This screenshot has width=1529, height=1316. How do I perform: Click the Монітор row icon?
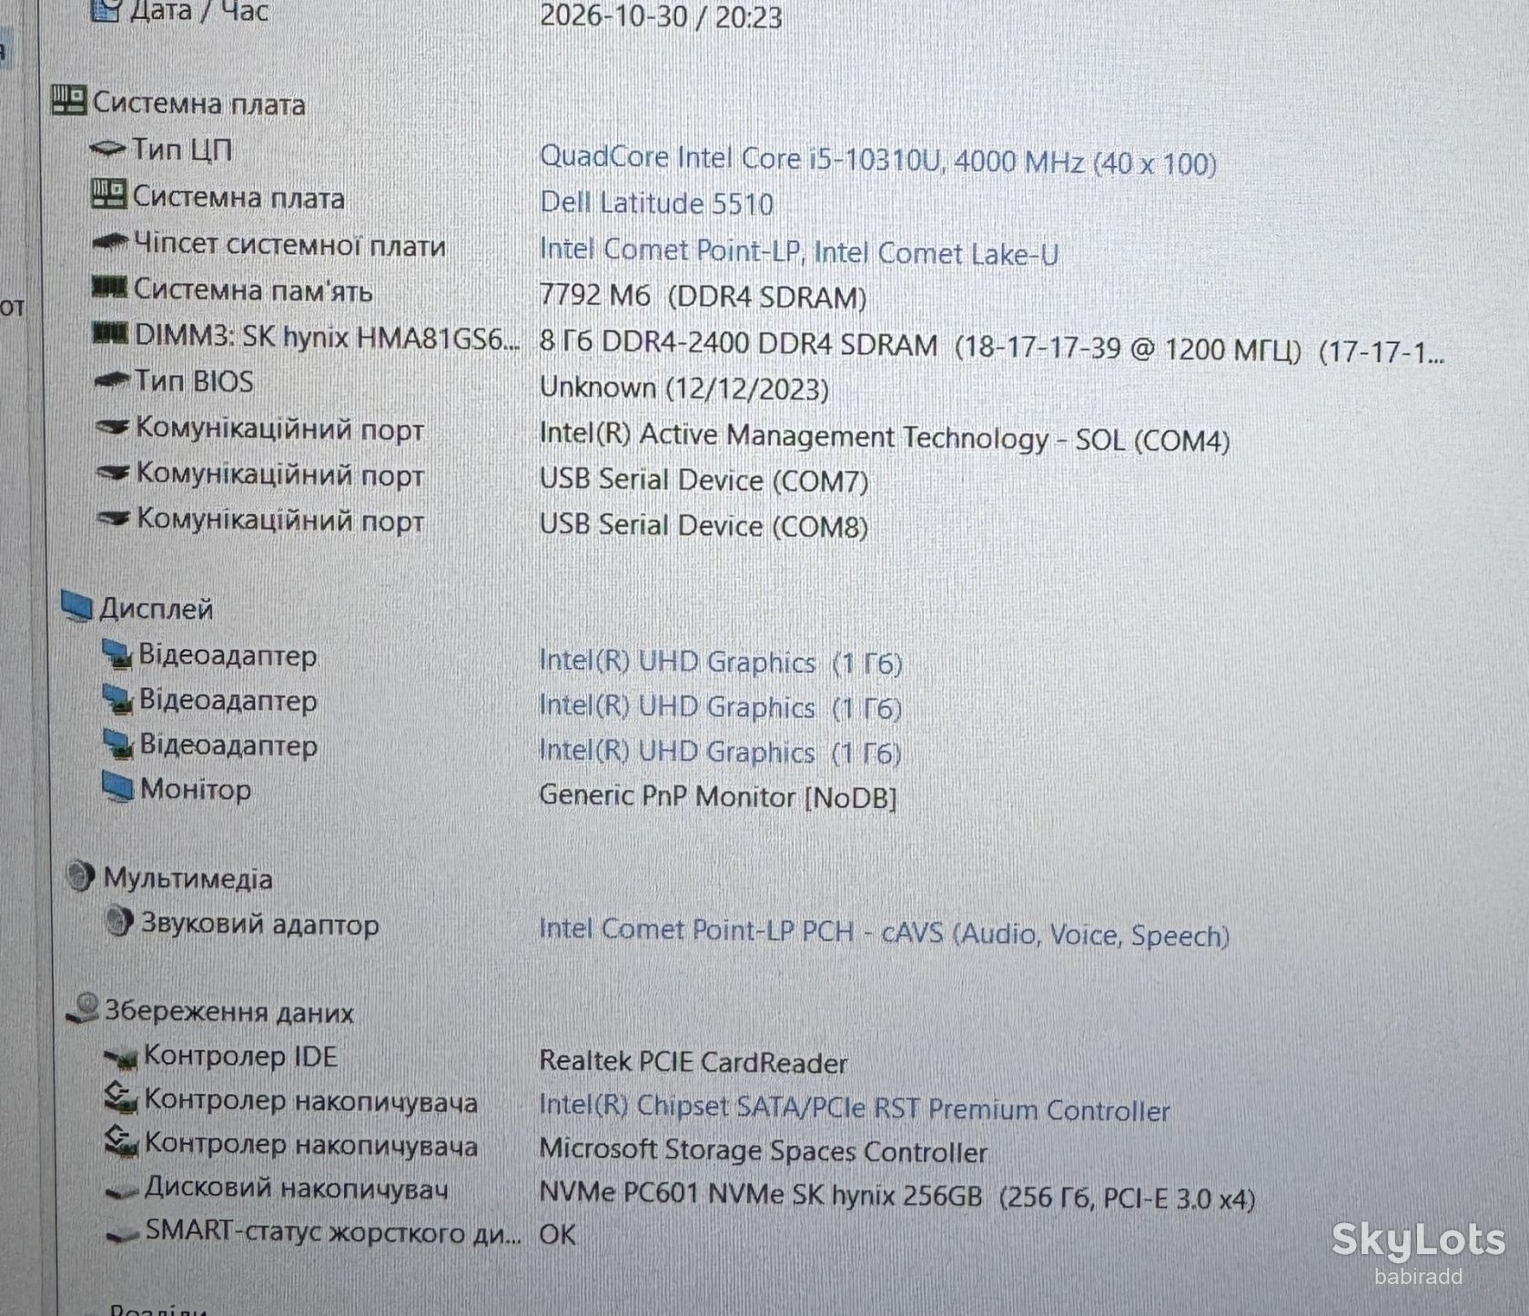(x=118, y=787)
